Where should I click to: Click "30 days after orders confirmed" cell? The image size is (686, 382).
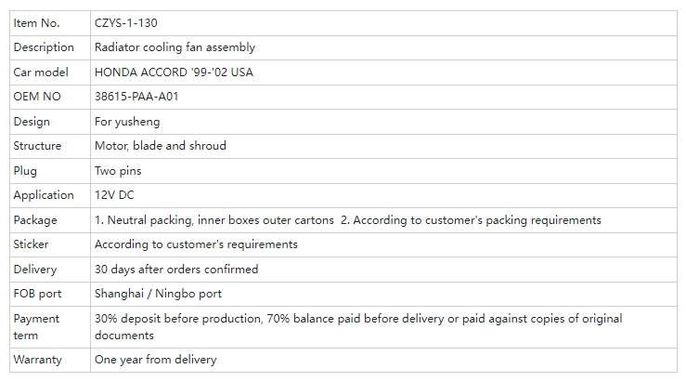click(176, 270)
